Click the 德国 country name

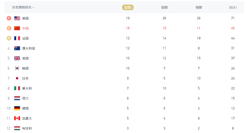(25, 108)
